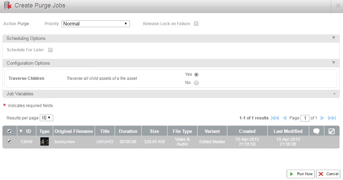Screen dimensions: 343x180
Task: Enable Release Lock on Failure checkbox
Action: (196, 24)
